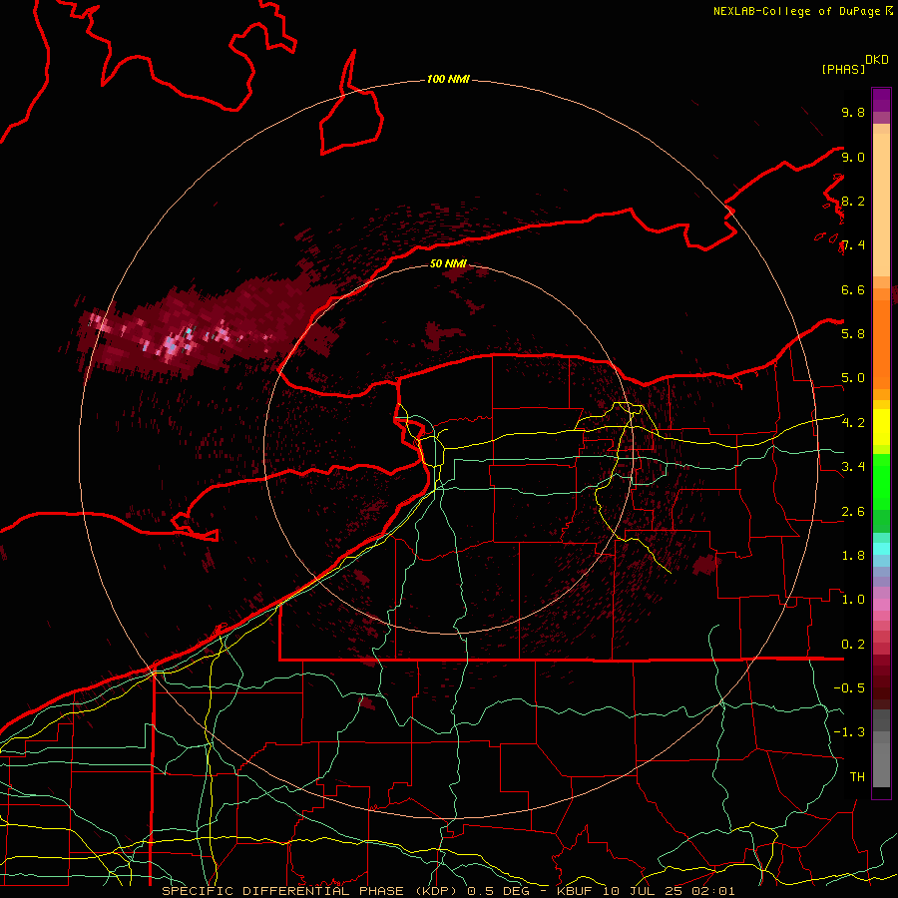Pick the orange segment of the color bar
This screenshot has height=898, width=898.
[x=881, y=345]
